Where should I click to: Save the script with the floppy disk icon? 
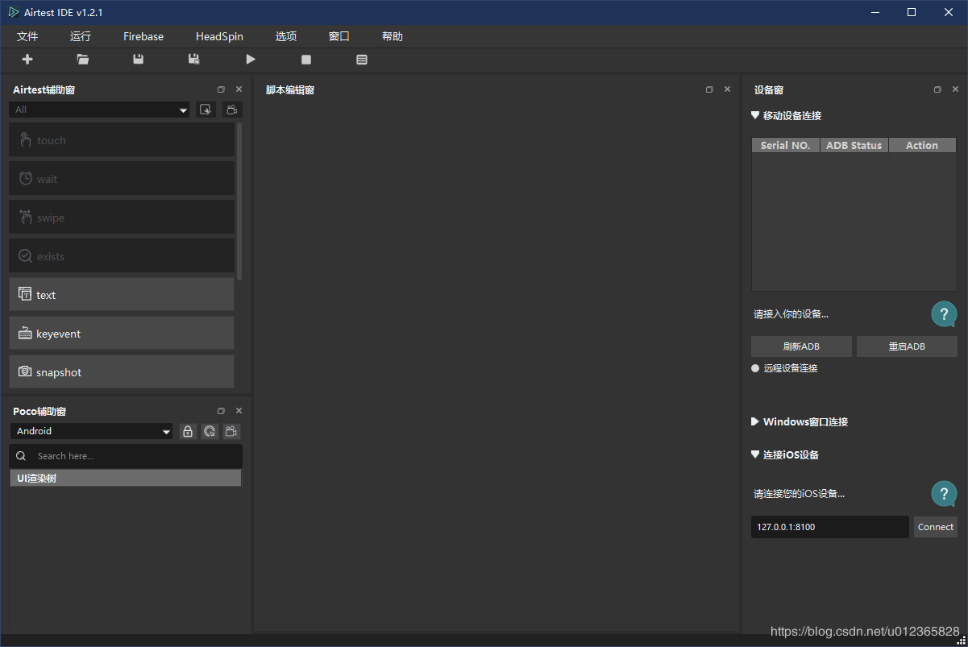pos(138,60)
